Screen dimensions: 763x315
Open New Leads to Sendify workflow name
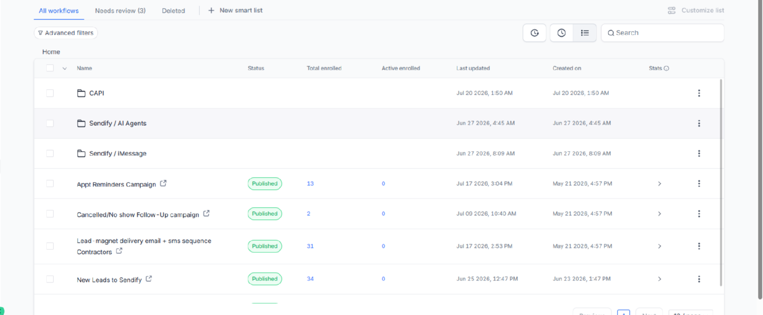point(109,279)
